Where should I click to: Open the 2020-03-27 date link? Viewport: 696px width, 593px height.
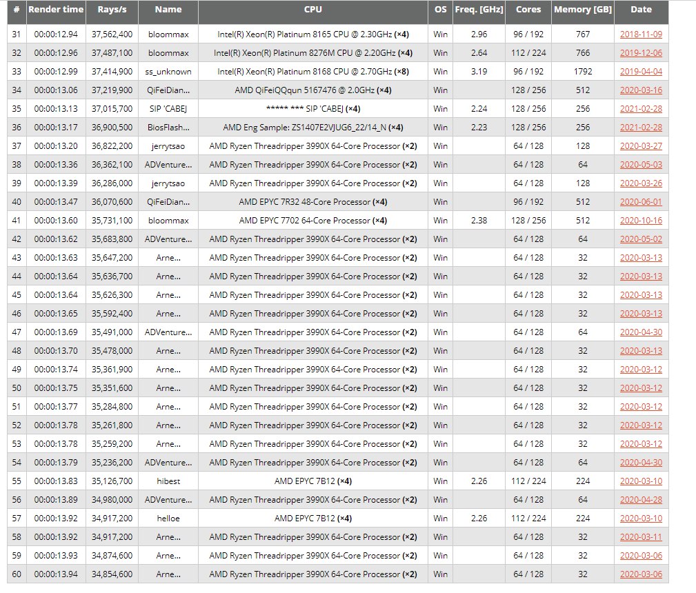[x=641, y=146]
